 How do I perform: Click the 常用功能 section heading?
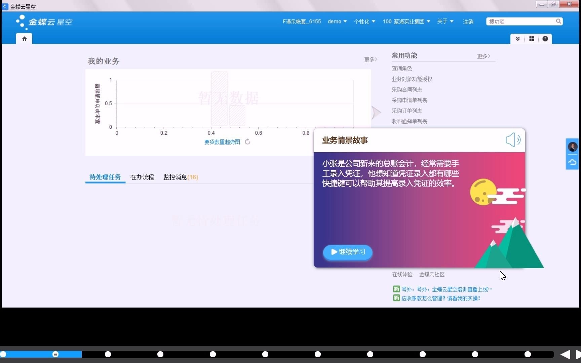(x=404, y=55)
